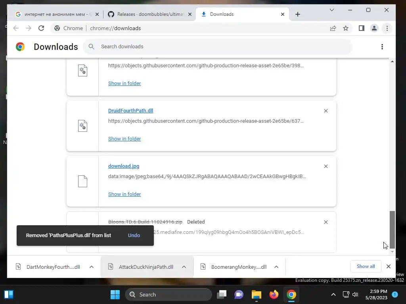Close the Downloads tab

[x=283, y=14]
